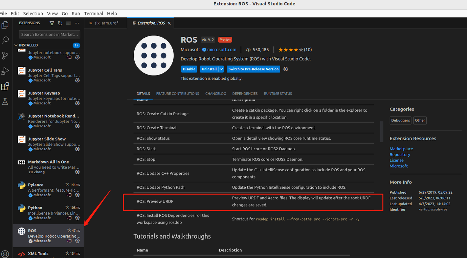Manage gear for Jupyter Cell Tags
The image size is (467, 258).
coord(78,80)
